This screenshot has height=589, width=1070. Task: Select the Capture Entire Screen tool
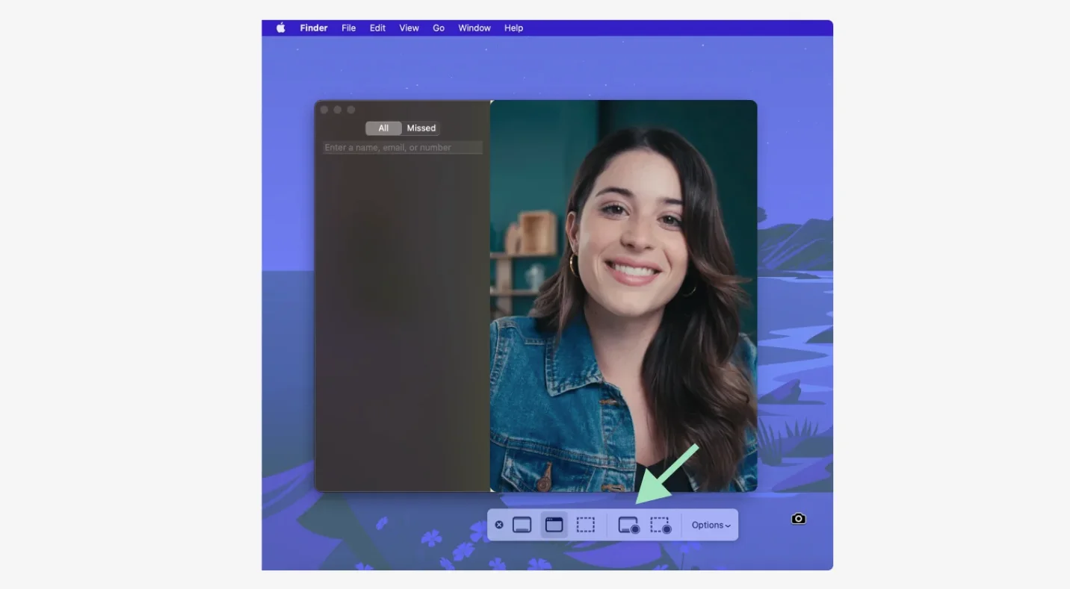click(x=522, y=524)
